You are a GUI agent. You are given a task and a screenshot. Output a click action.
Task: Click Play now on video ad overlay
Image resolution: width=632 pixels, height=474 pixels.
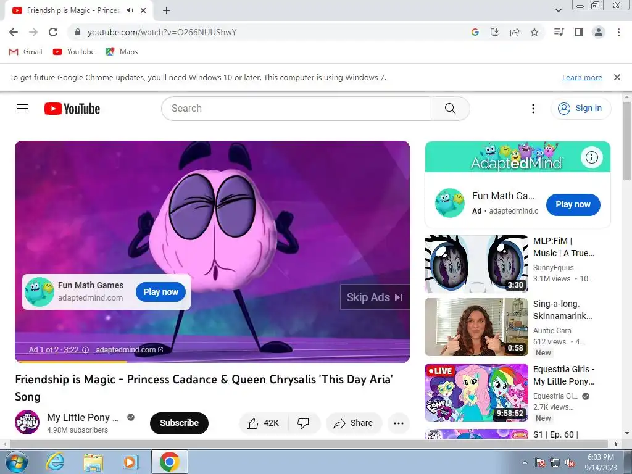160,292
